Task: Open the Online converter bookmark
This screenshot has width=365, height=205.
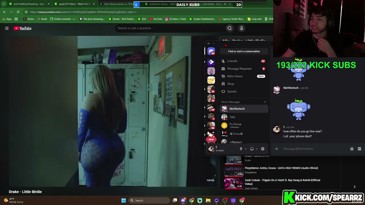Action: 63,19
